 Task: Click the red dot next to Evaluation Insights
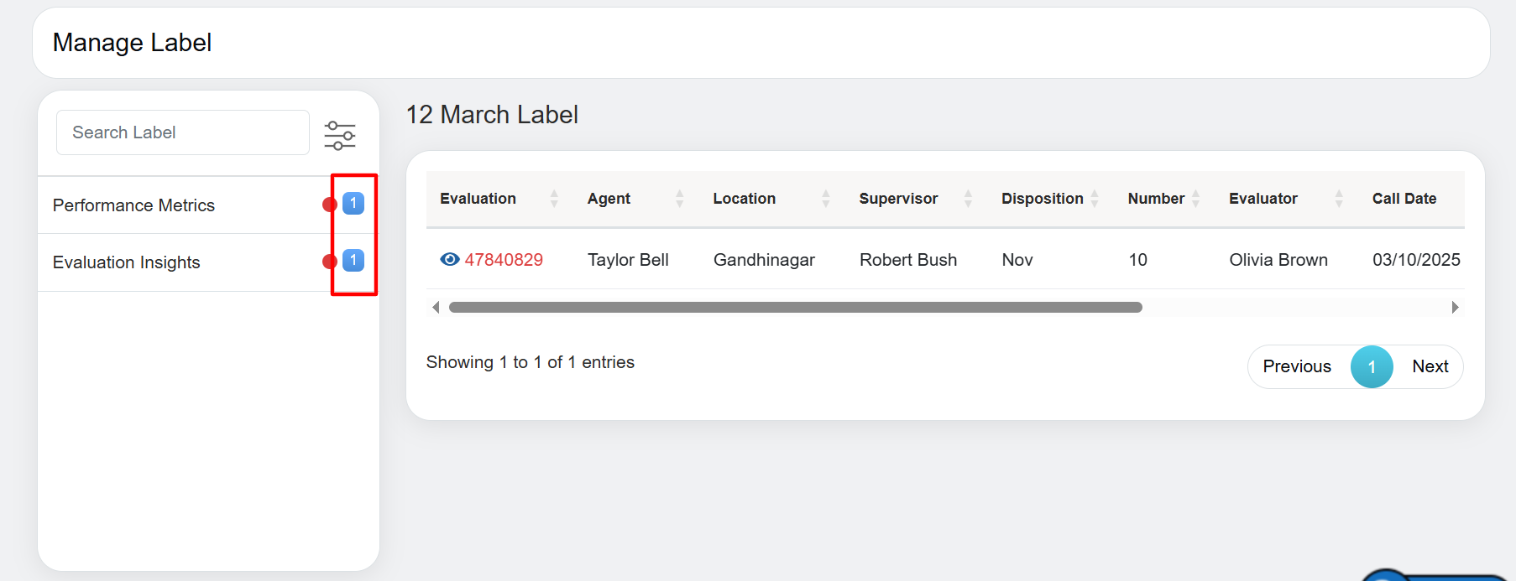click(x=329, y=262)
